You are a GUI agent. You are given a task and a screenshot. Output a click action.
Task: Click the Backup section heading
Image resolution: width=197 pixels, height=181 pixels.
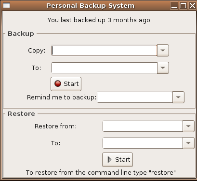[21, 34]
